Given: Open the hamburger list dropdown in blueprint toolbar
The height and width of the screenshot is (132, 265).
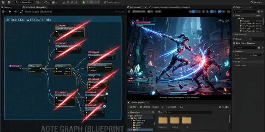Looking at the screenshot, I should 4,12.
